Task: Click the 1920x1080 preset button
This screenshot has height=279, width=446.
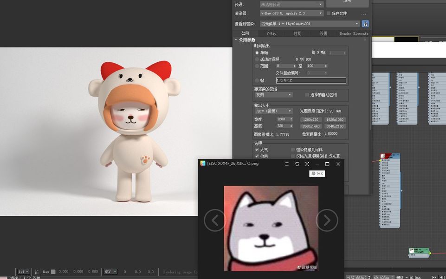Action: point(335,120)
